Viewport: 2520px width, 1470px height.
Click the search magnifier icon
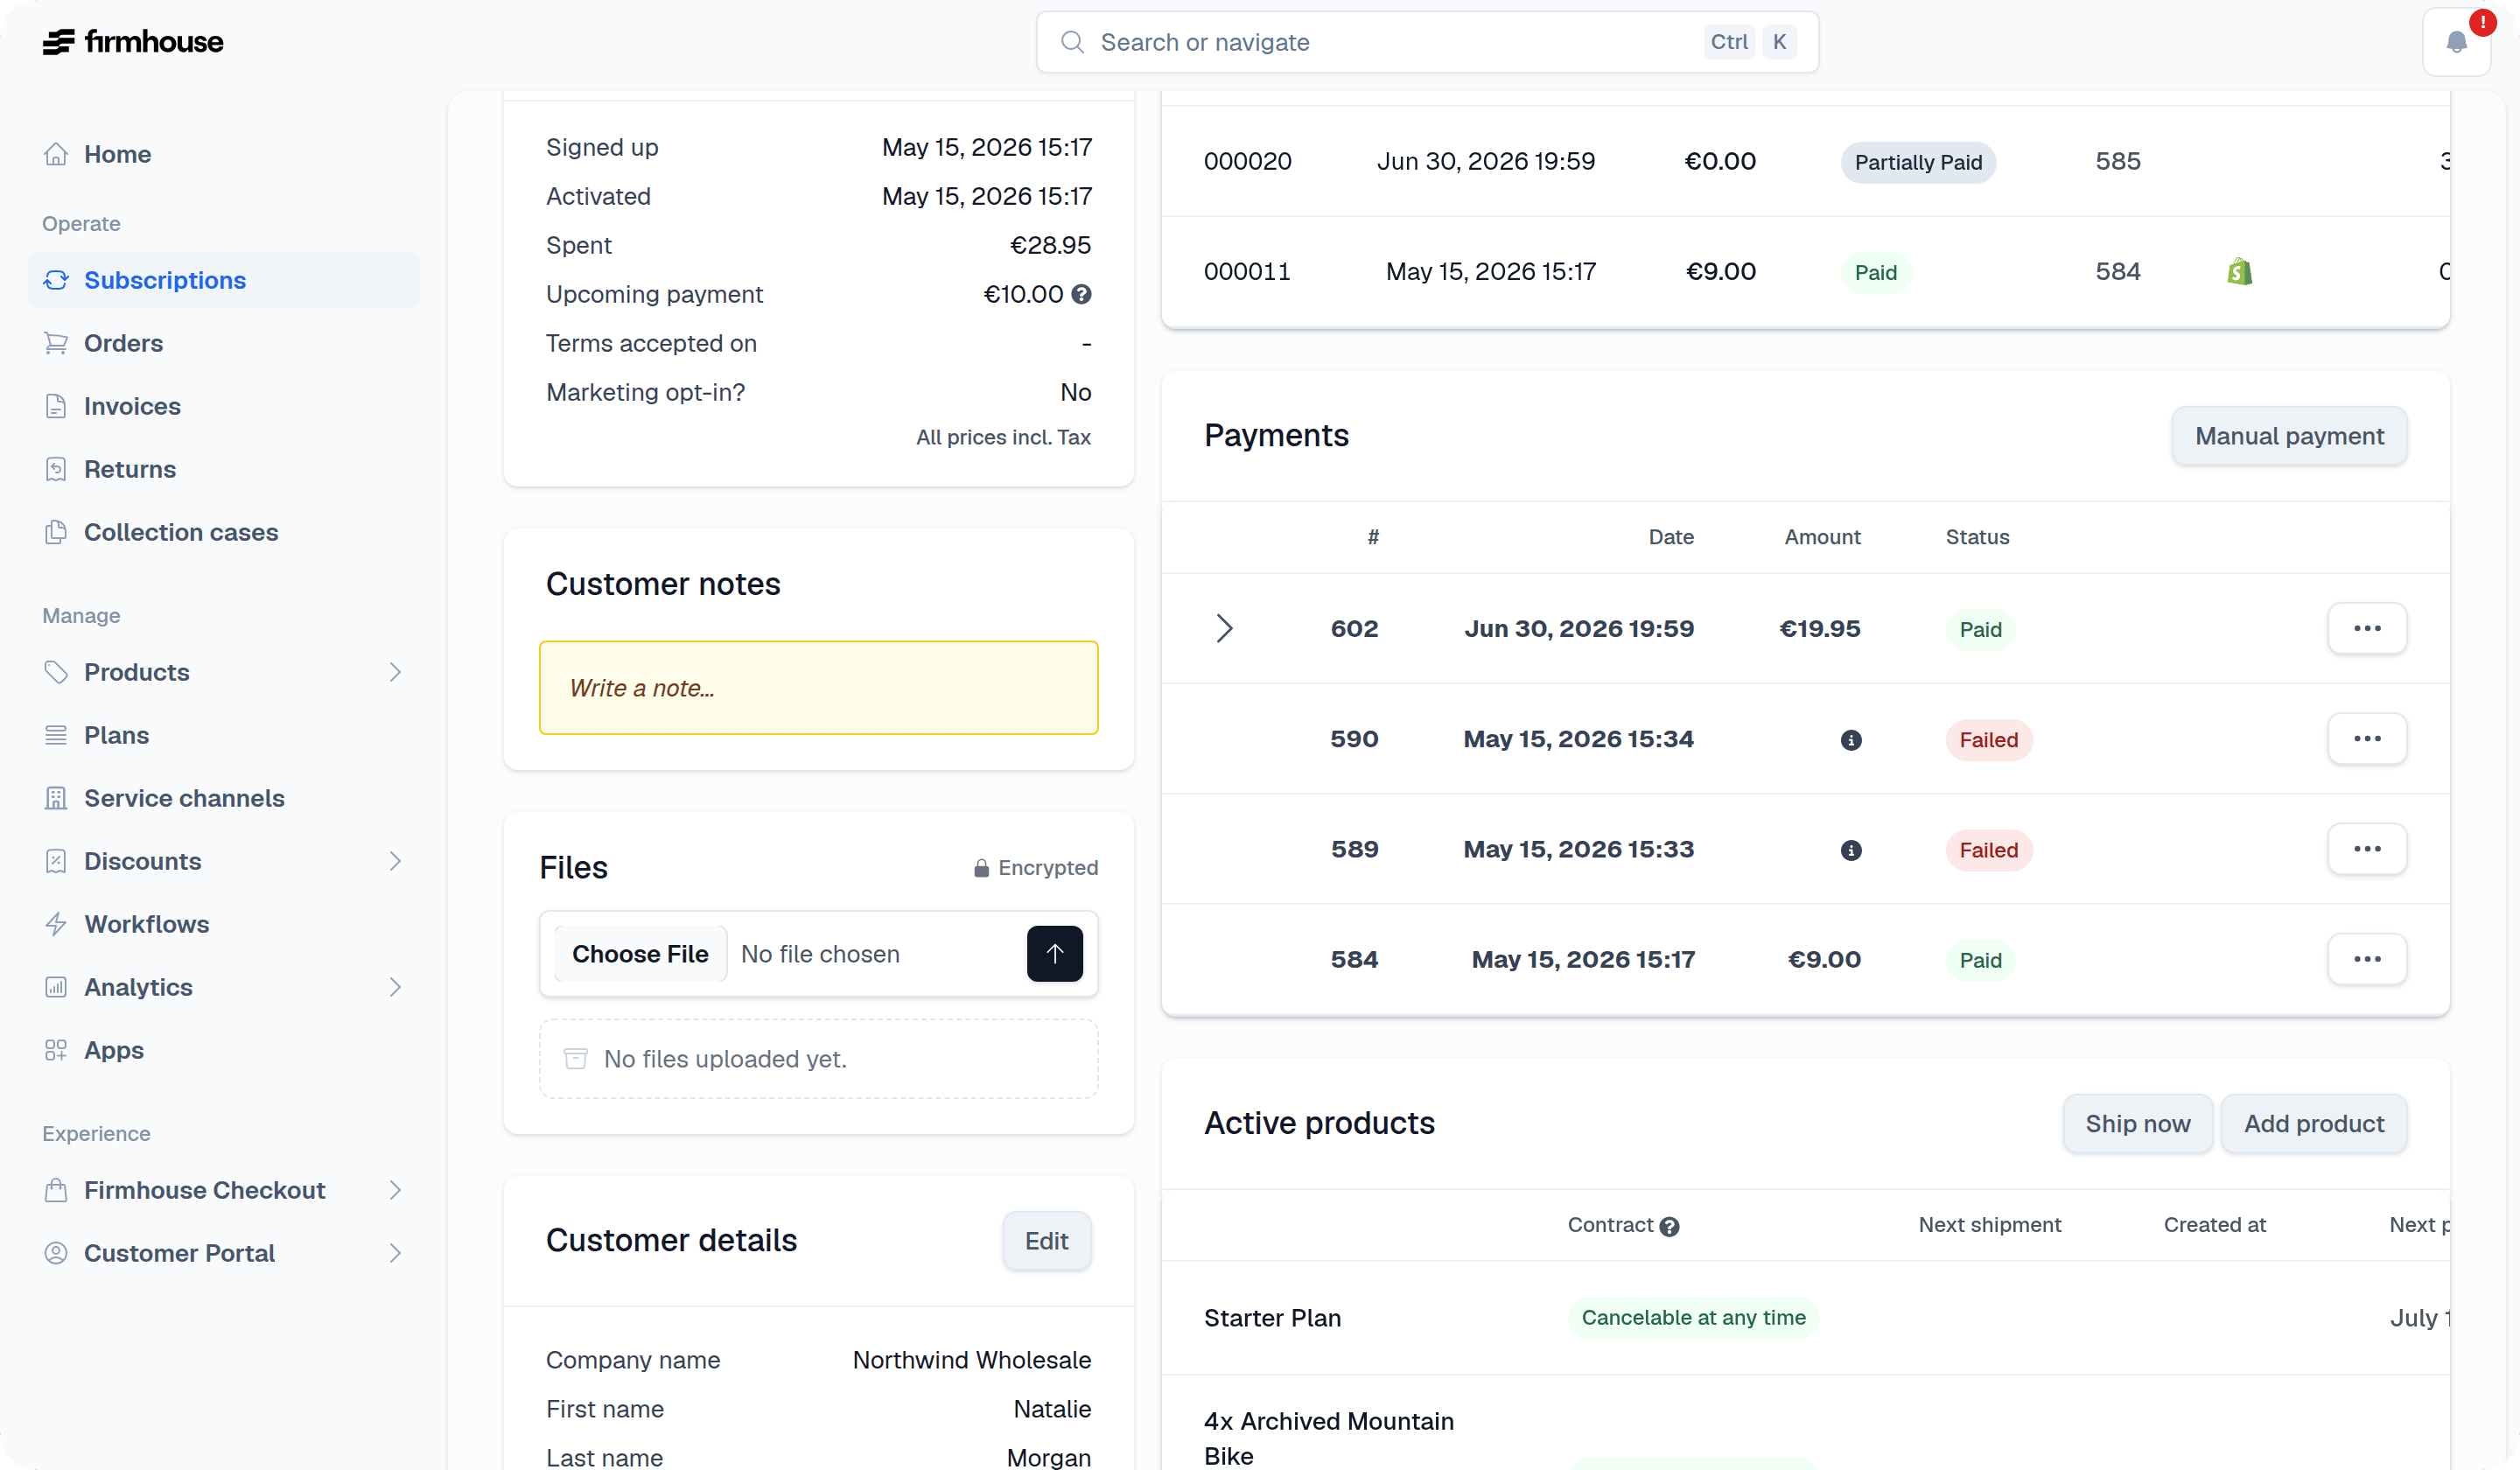pos(1072,42)
